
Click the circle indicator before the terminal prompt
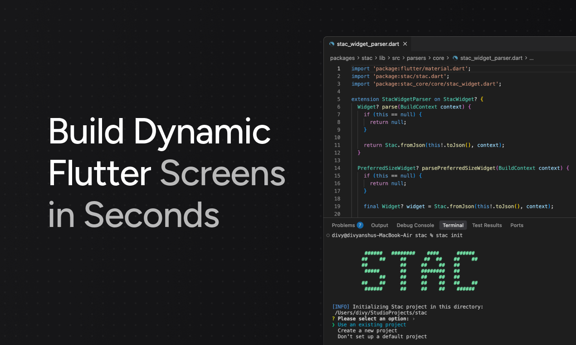coord(328,236)
